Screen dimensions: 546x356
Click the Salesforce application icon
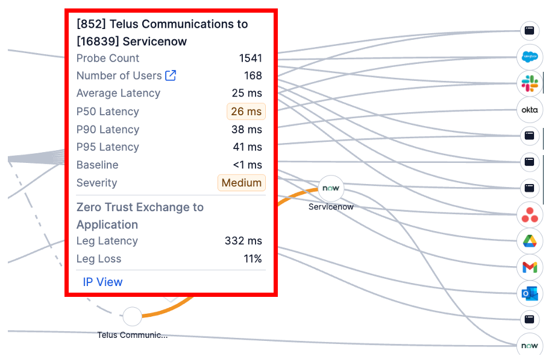pyautogui.click(x=529, y=57)
